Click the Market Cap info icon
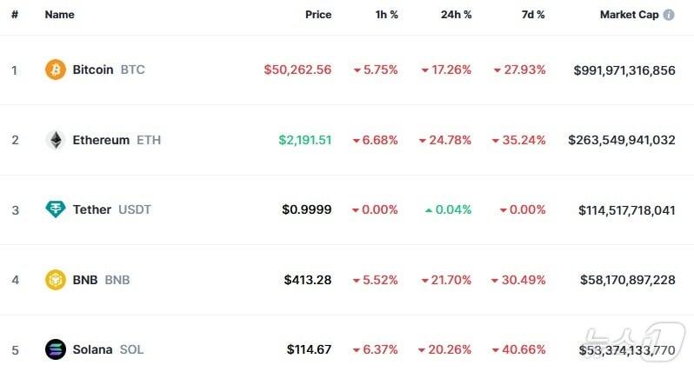The image size is (694, 372). pyautogui.click(x=669, y=15)
